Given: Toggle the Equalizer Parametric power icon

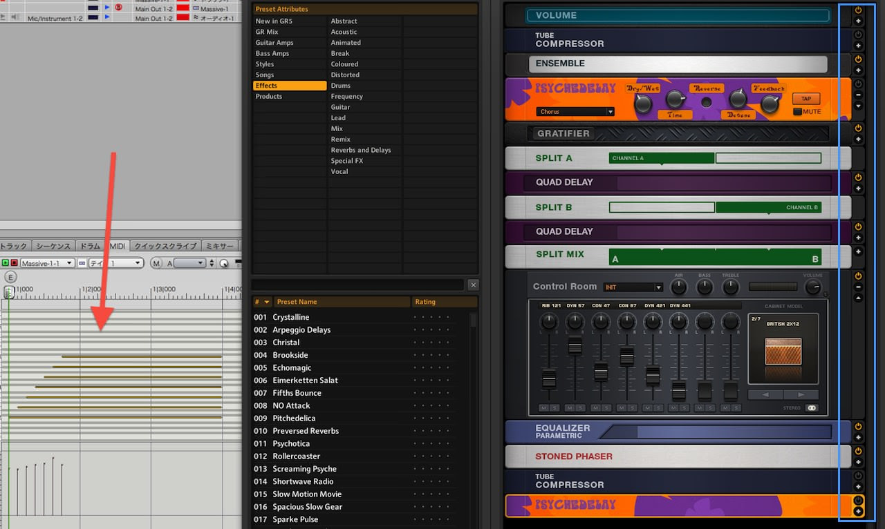Looking at the screenshot, I should tap(858, 427).
